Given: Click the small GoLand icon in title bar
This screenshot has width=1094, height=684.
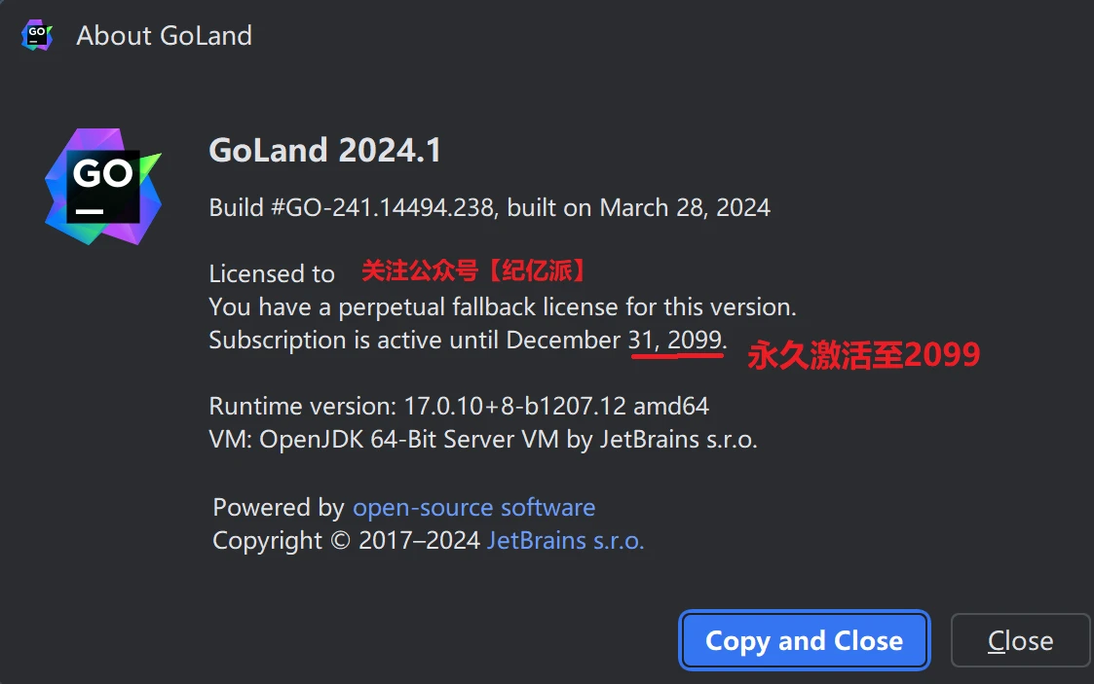Looking at the screenshot, I should click(x=37, y=36).
